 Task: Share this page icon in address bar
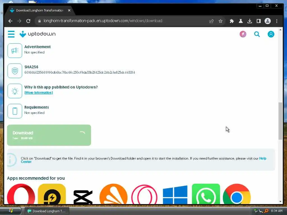coord(211,21)
